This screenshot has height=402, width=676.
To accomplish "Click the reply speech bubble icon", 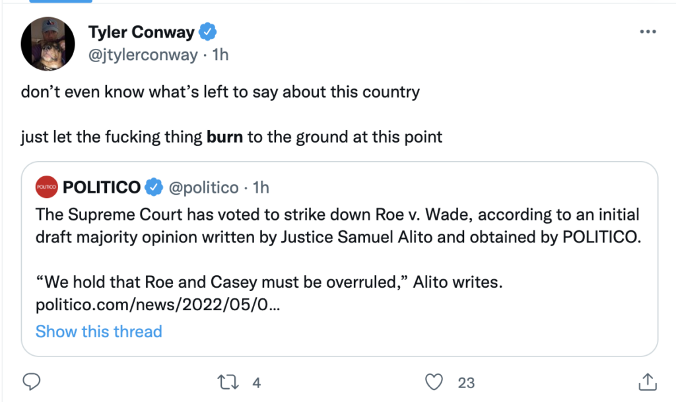I will (32, 382).
